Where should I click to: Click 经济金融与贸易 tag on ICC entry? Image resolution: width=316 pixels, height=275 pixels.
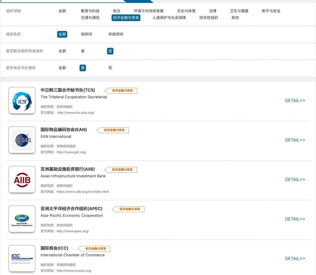pos(94,248)
